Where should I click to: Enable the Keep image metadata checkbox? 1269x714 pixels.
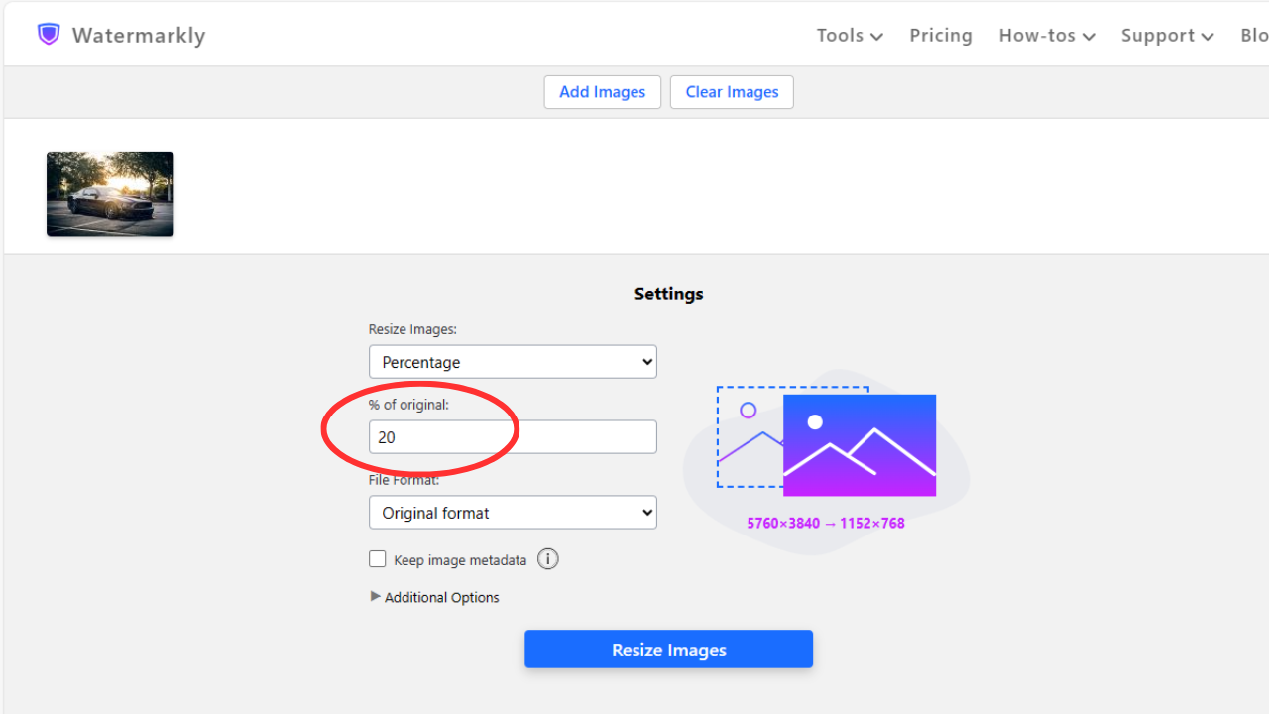pos(378,559)
